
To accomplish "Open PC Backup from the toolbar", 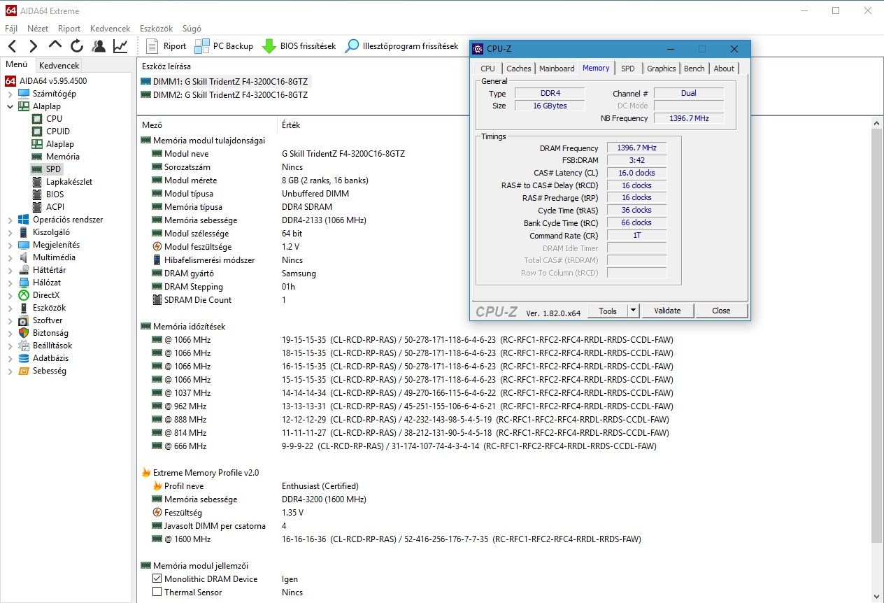I will point(224,46).
